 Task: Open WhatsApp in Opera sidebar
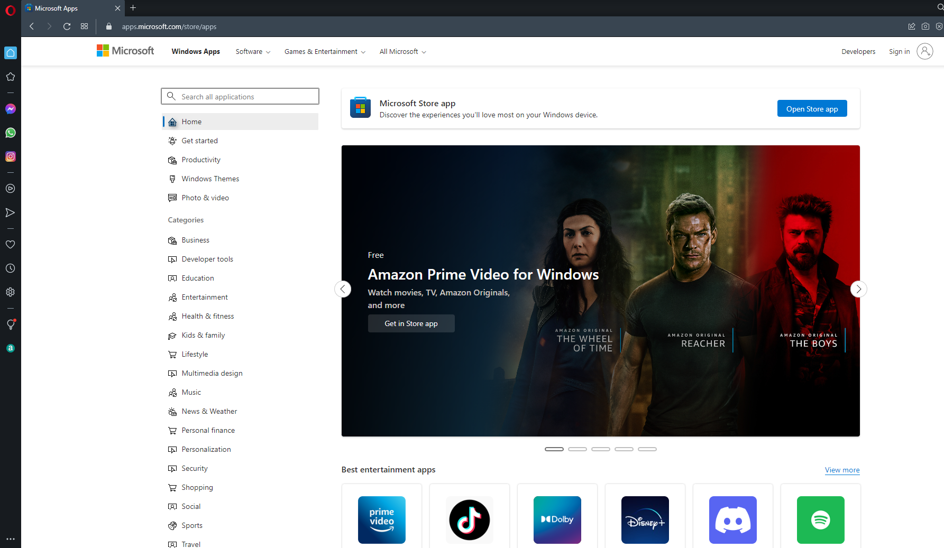11,133
